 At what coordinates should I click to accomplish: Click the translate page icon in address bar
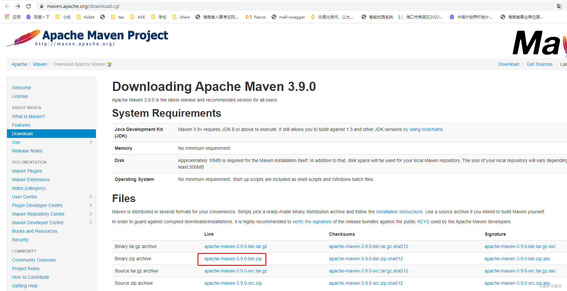click(559, 6)
